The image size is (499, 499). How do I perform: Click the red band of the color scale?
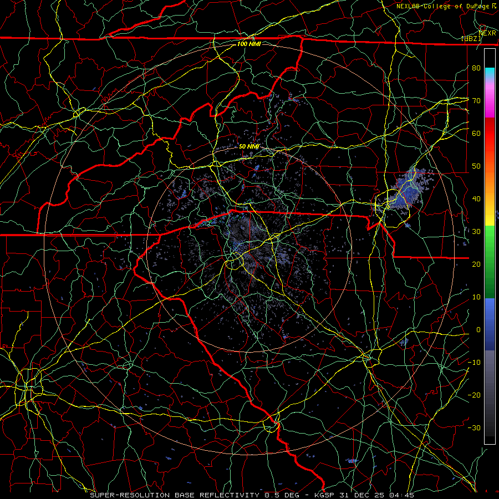pyautogui.click(x=490, y=135)
